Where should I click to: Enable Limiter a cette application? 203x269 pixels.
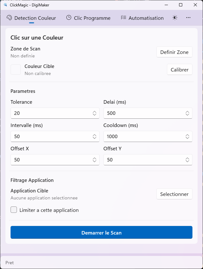[x=13, y=210]
